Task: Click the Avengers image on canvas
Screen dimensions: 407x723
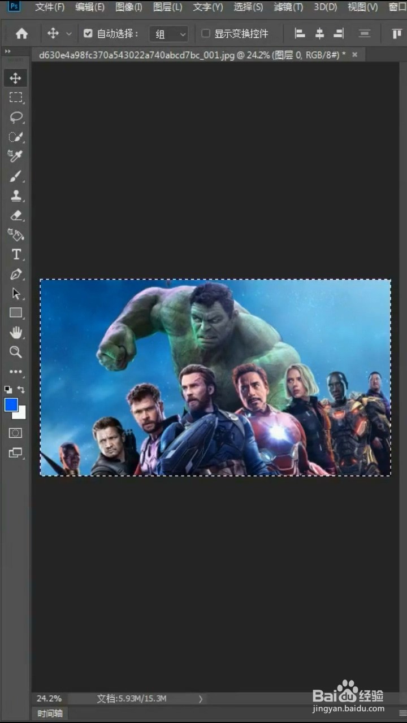Action: point(215,377)
